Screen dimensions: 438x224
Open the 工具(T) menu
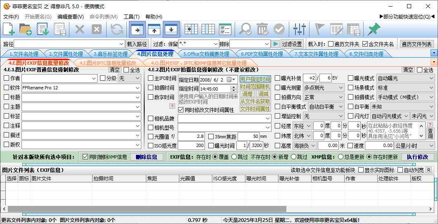tap(131, 17)
